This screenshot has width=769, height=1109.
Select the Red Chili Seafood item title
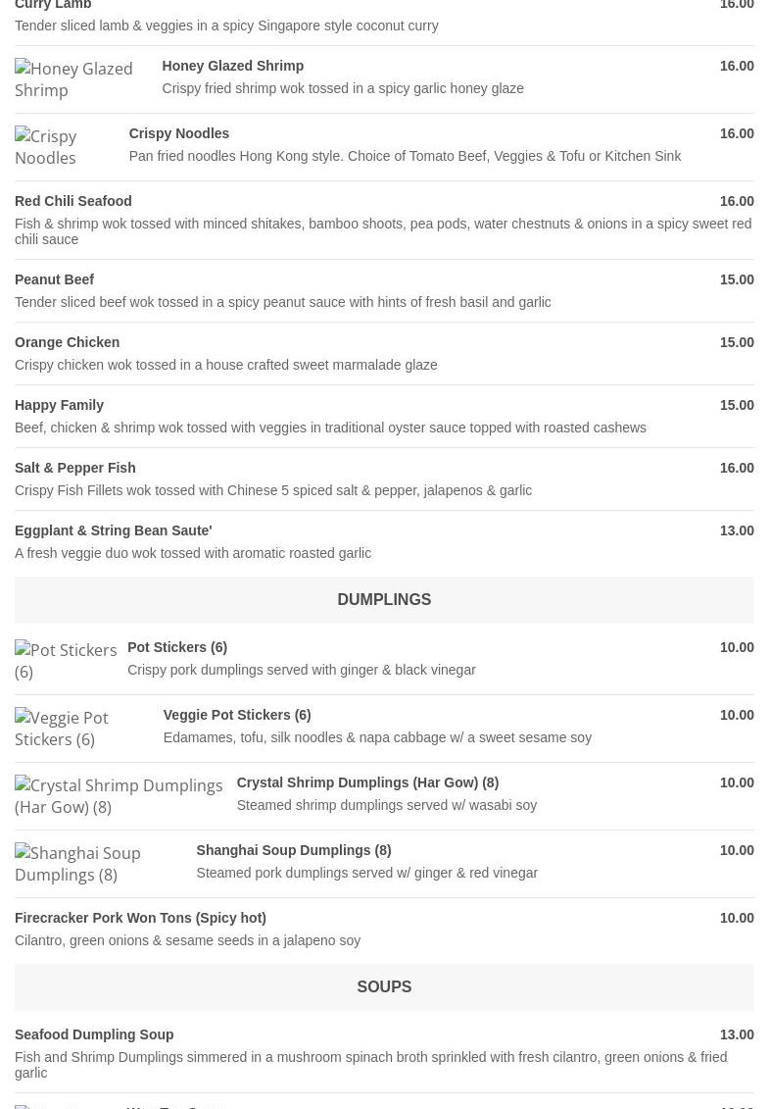tap(73, 201)
